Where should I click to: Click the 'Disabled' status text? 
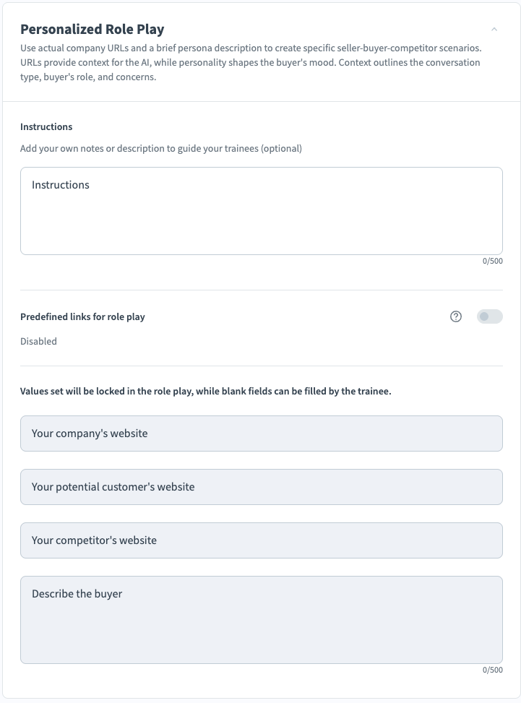38,341
